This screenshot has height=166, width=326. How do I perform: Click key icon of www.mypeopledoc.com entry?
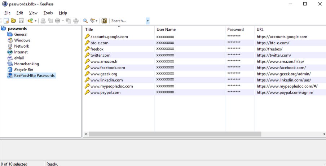(87, 86)
